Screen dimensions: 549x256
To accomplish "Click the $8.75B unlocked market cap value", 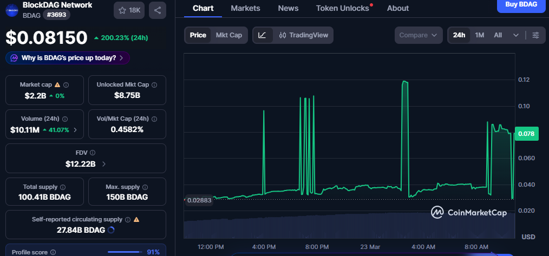I will pos(127,96).
